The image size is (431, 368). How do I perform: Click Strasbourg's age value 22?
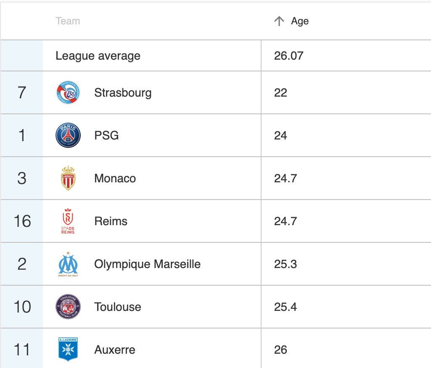click(x=280, y=92)
